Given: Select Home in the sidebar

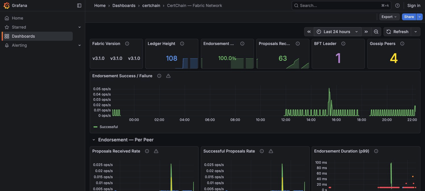Looking at the screenshot, I should (x=7, y=18).
